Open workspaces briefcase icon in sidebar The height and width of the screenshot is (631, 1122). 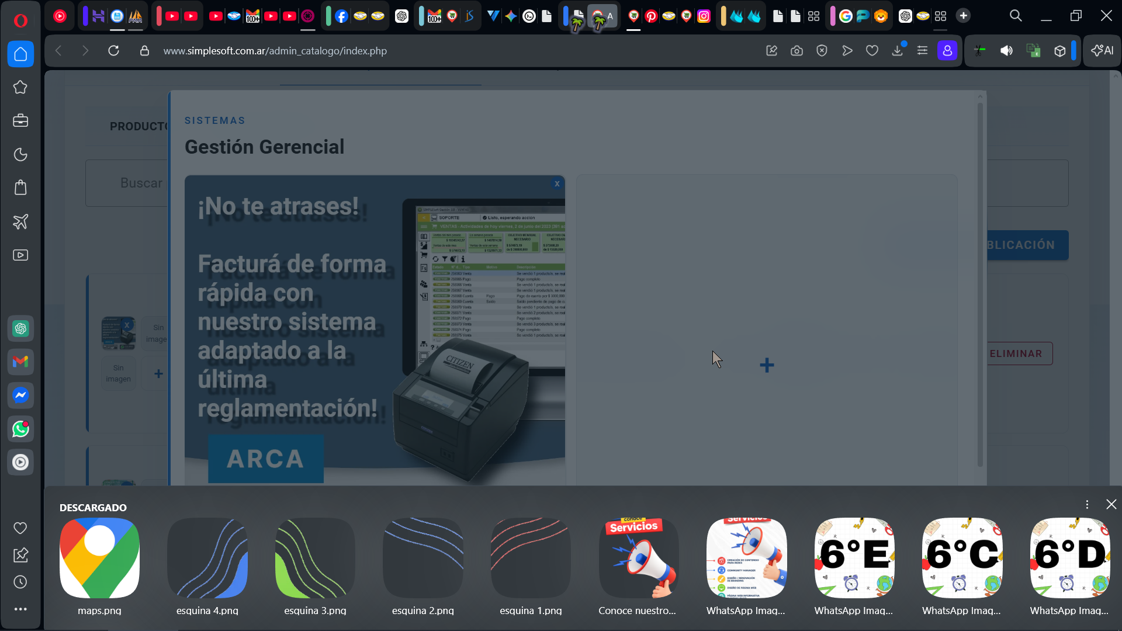coord(20,121)
